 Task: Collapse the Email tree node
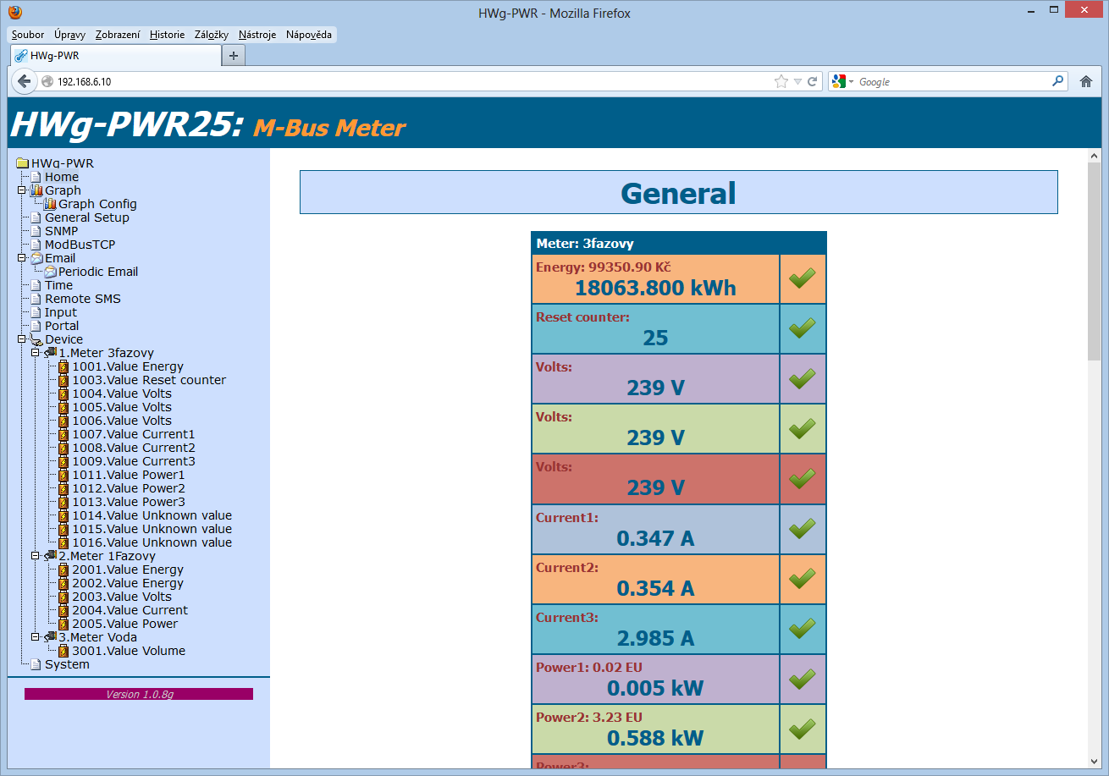click(21, 258)
